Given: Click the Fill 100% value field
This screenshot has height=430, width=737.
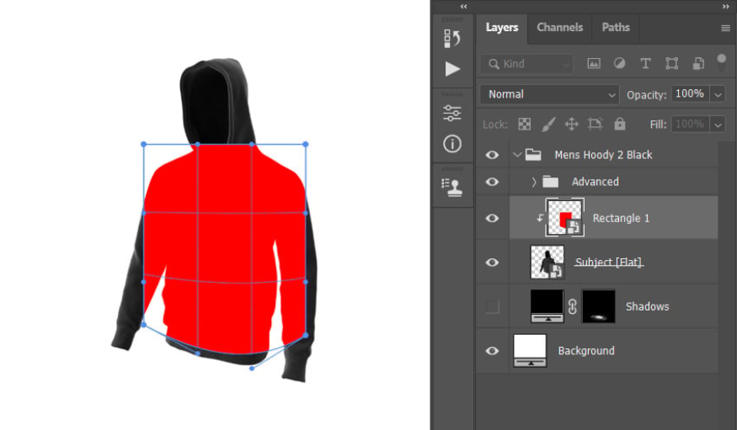Looking at the screenshot, I should pos(691,125).
